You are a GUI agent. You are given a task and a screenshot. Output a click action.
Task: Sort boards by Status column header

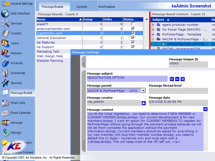point(133,19)
